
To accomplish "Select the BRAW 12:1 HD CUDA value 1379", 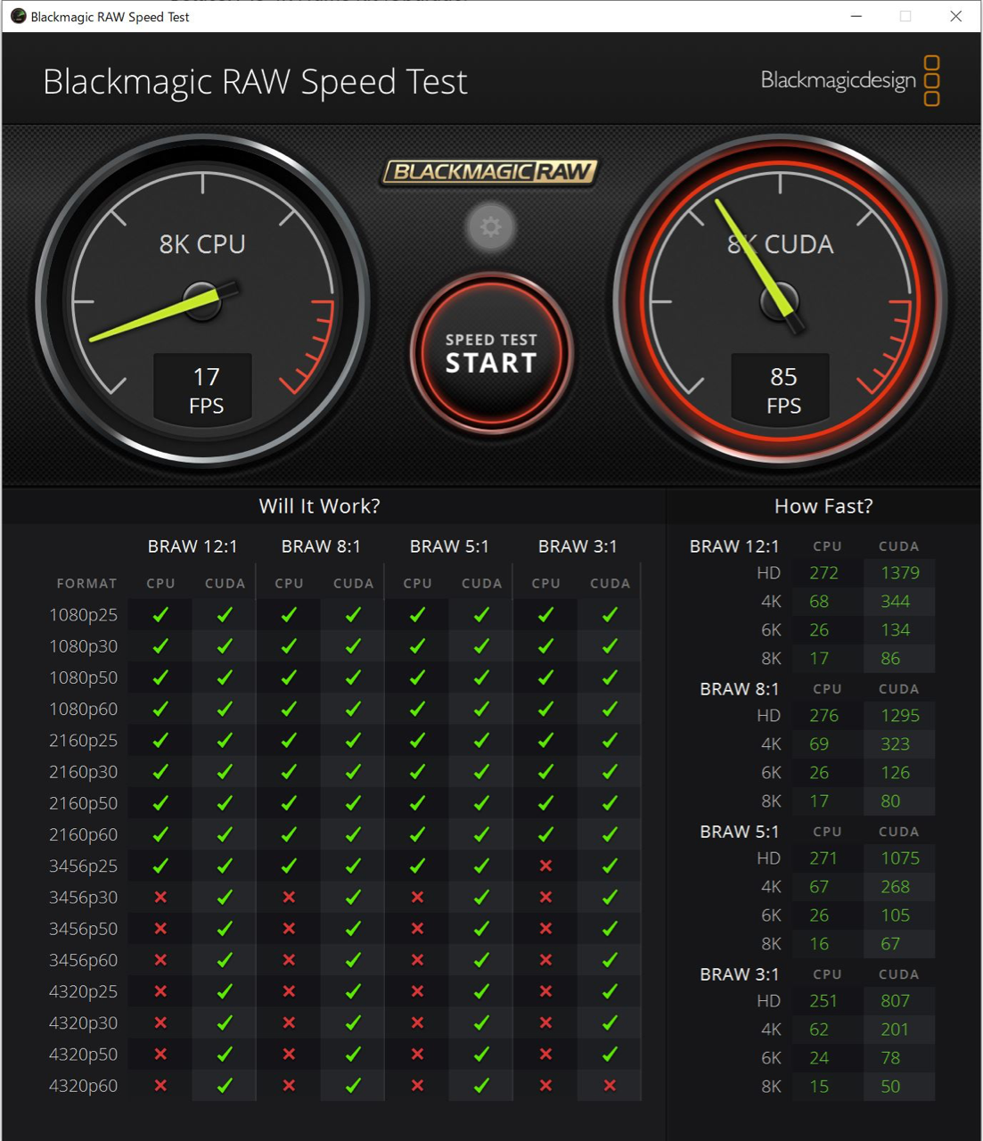I will [899, 573].
